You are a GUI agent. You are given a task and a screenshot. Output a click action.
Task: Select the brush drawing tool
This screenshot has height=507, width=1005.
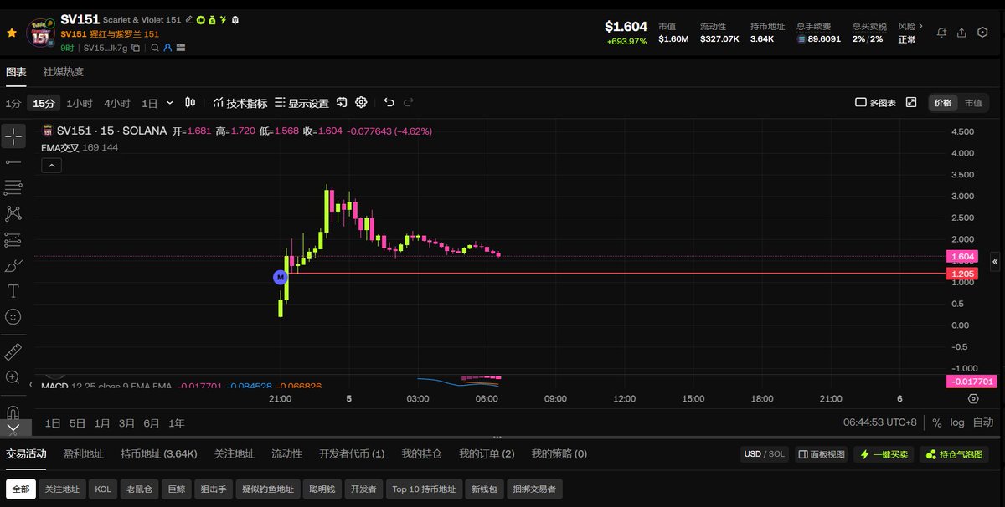tap(13, 265)
